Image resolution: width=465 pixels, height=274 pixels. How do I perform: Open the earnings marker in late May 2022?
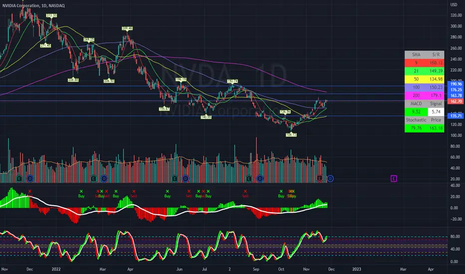pos(175,178)
